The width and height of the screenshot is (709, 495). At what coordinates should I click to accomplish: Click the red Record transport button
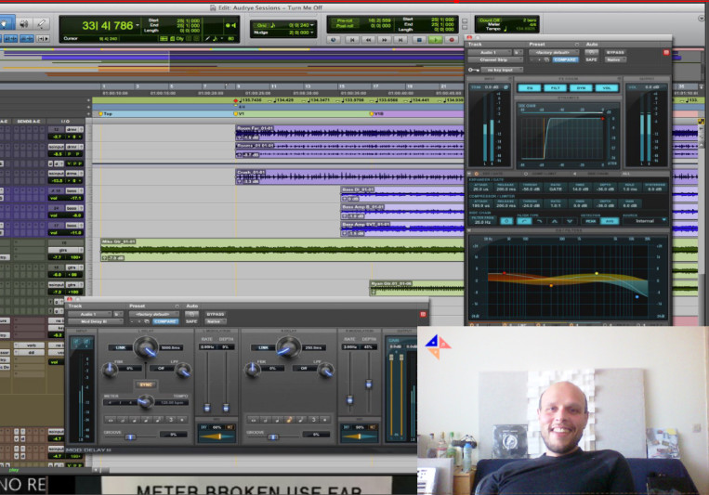(452, 40)
